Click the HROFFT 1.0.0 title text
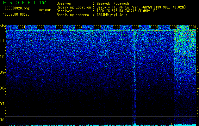 point(25,3)
